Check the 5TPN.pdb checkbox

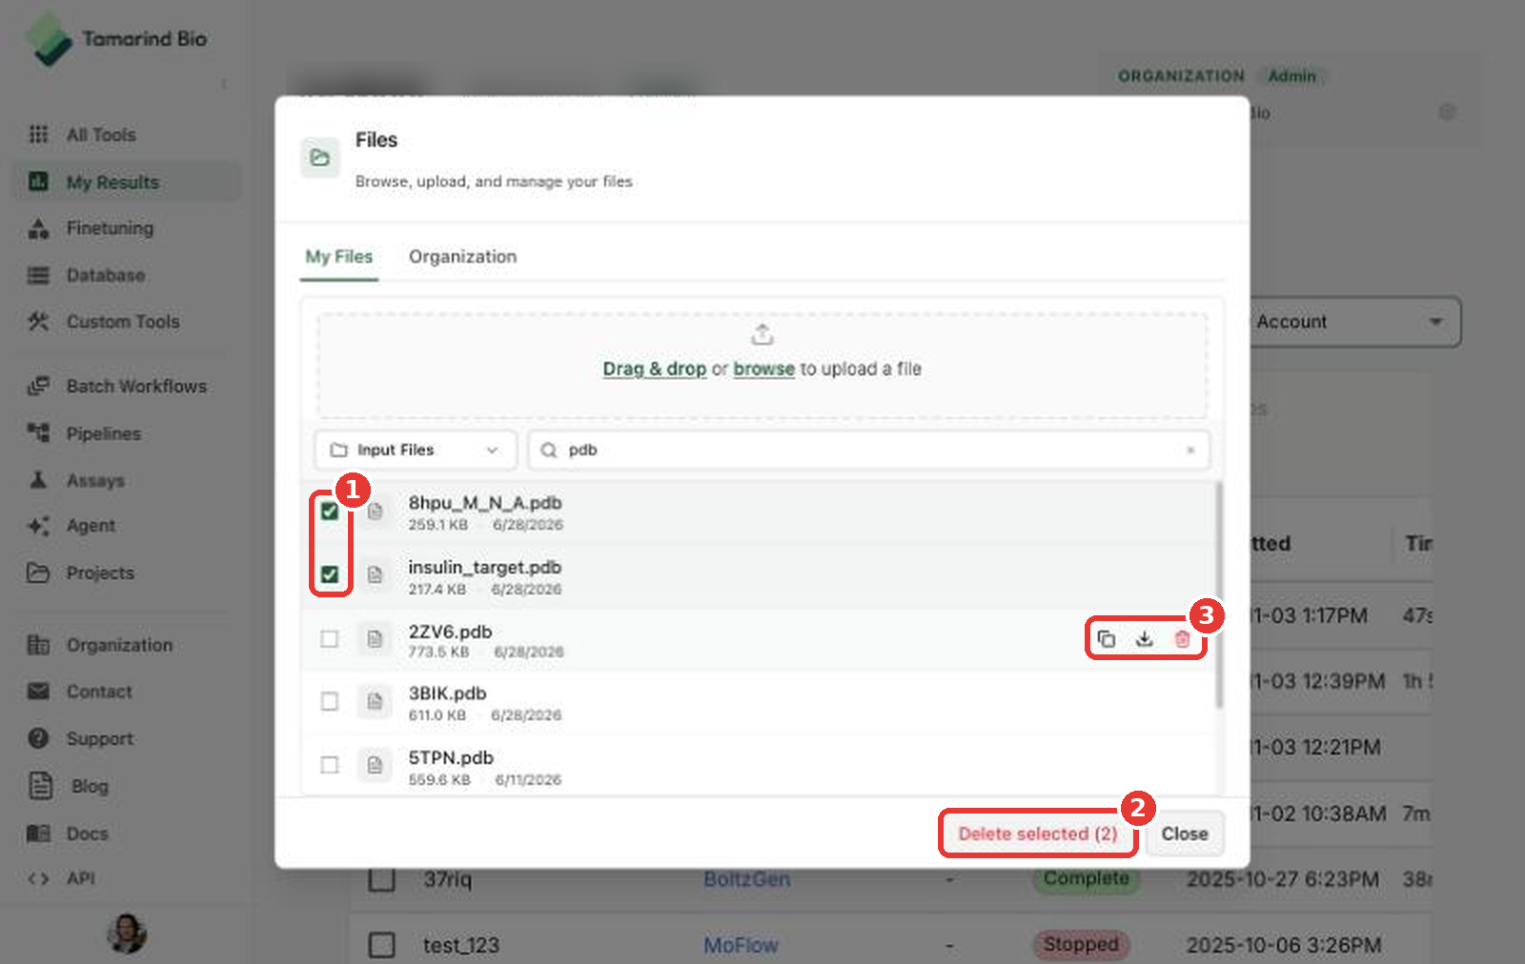pyautogui.click(x=330, y=765)
